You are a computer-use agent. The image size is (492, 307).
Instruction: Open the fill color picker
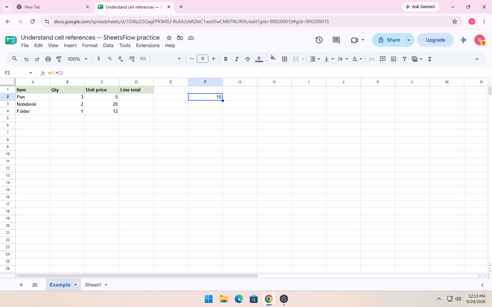[273, 59]
